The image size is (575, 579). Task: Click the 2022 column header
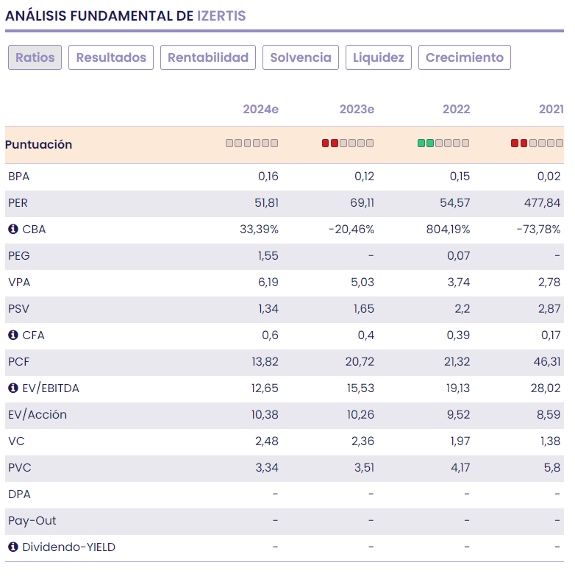click(x=456, y=110)
